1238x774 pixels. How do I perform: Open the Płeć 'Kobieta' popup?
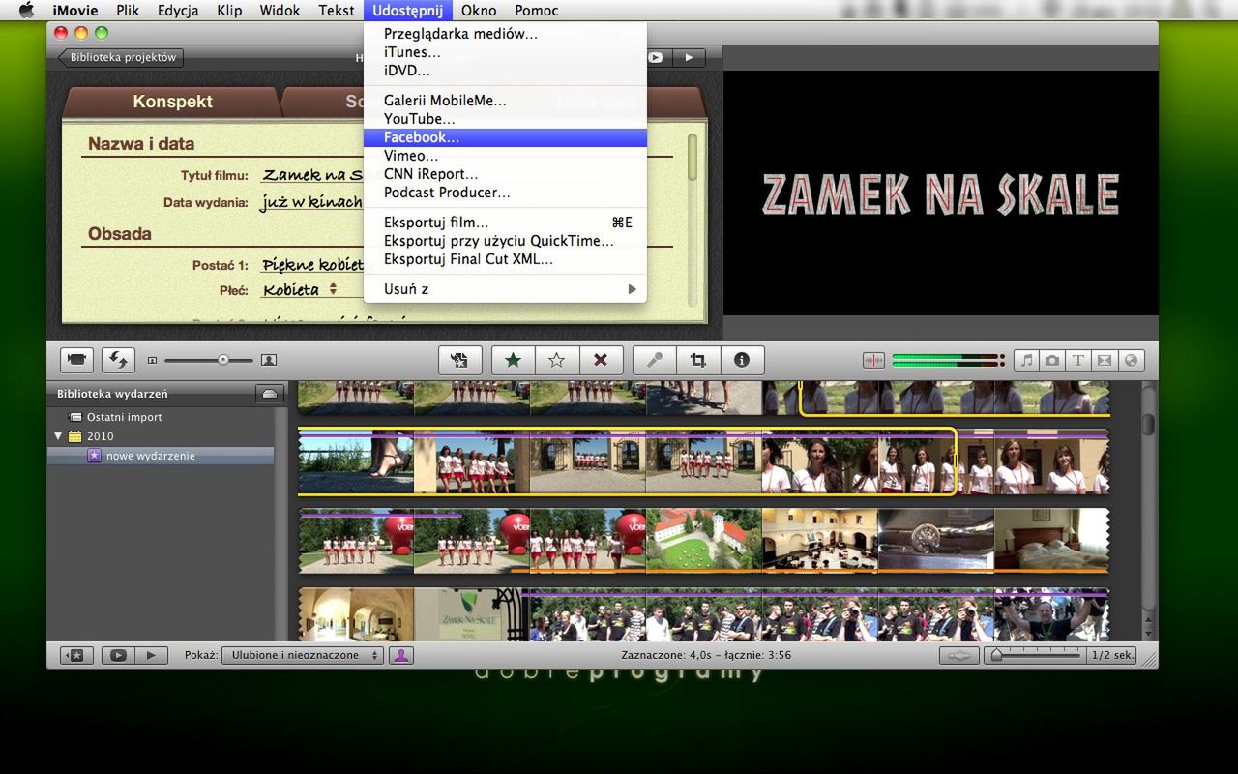coord(300,289)
